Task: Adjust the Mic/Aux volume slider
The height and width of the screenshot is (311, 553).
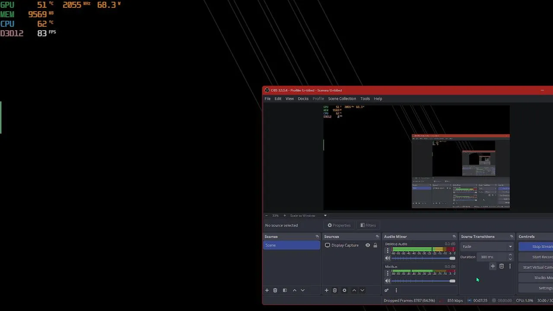Action: [x=423, y=281]
